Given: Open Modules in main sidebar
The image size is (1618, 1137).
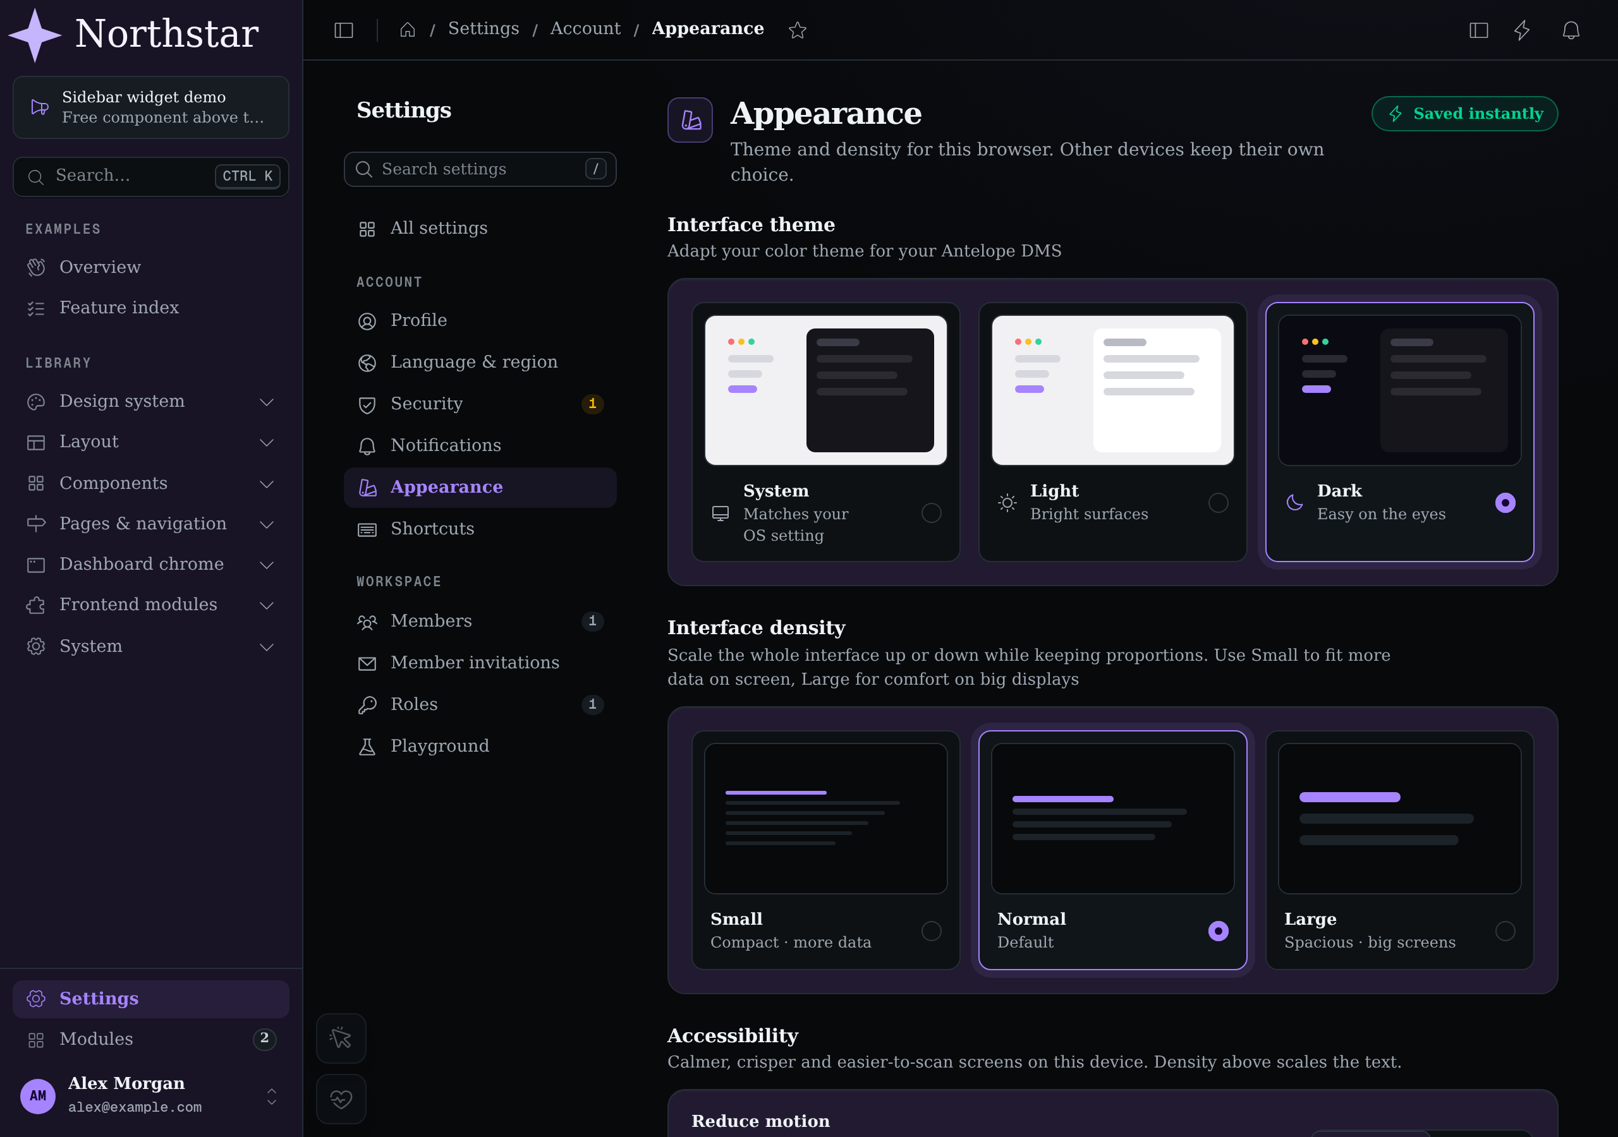Looking at the screenshot, I should tap(151, 1039).
